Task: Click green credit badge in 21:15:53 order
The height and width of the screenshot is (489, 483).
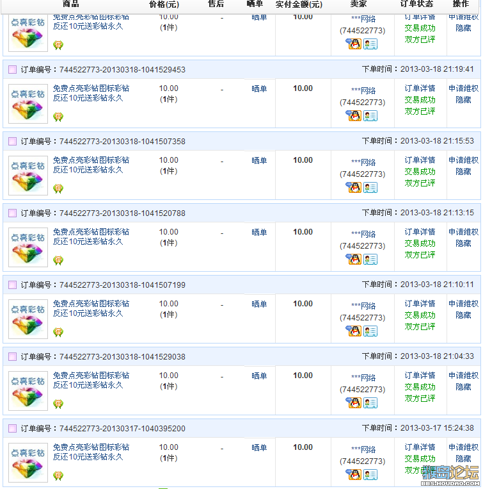Action: click(x=58, y=188)
